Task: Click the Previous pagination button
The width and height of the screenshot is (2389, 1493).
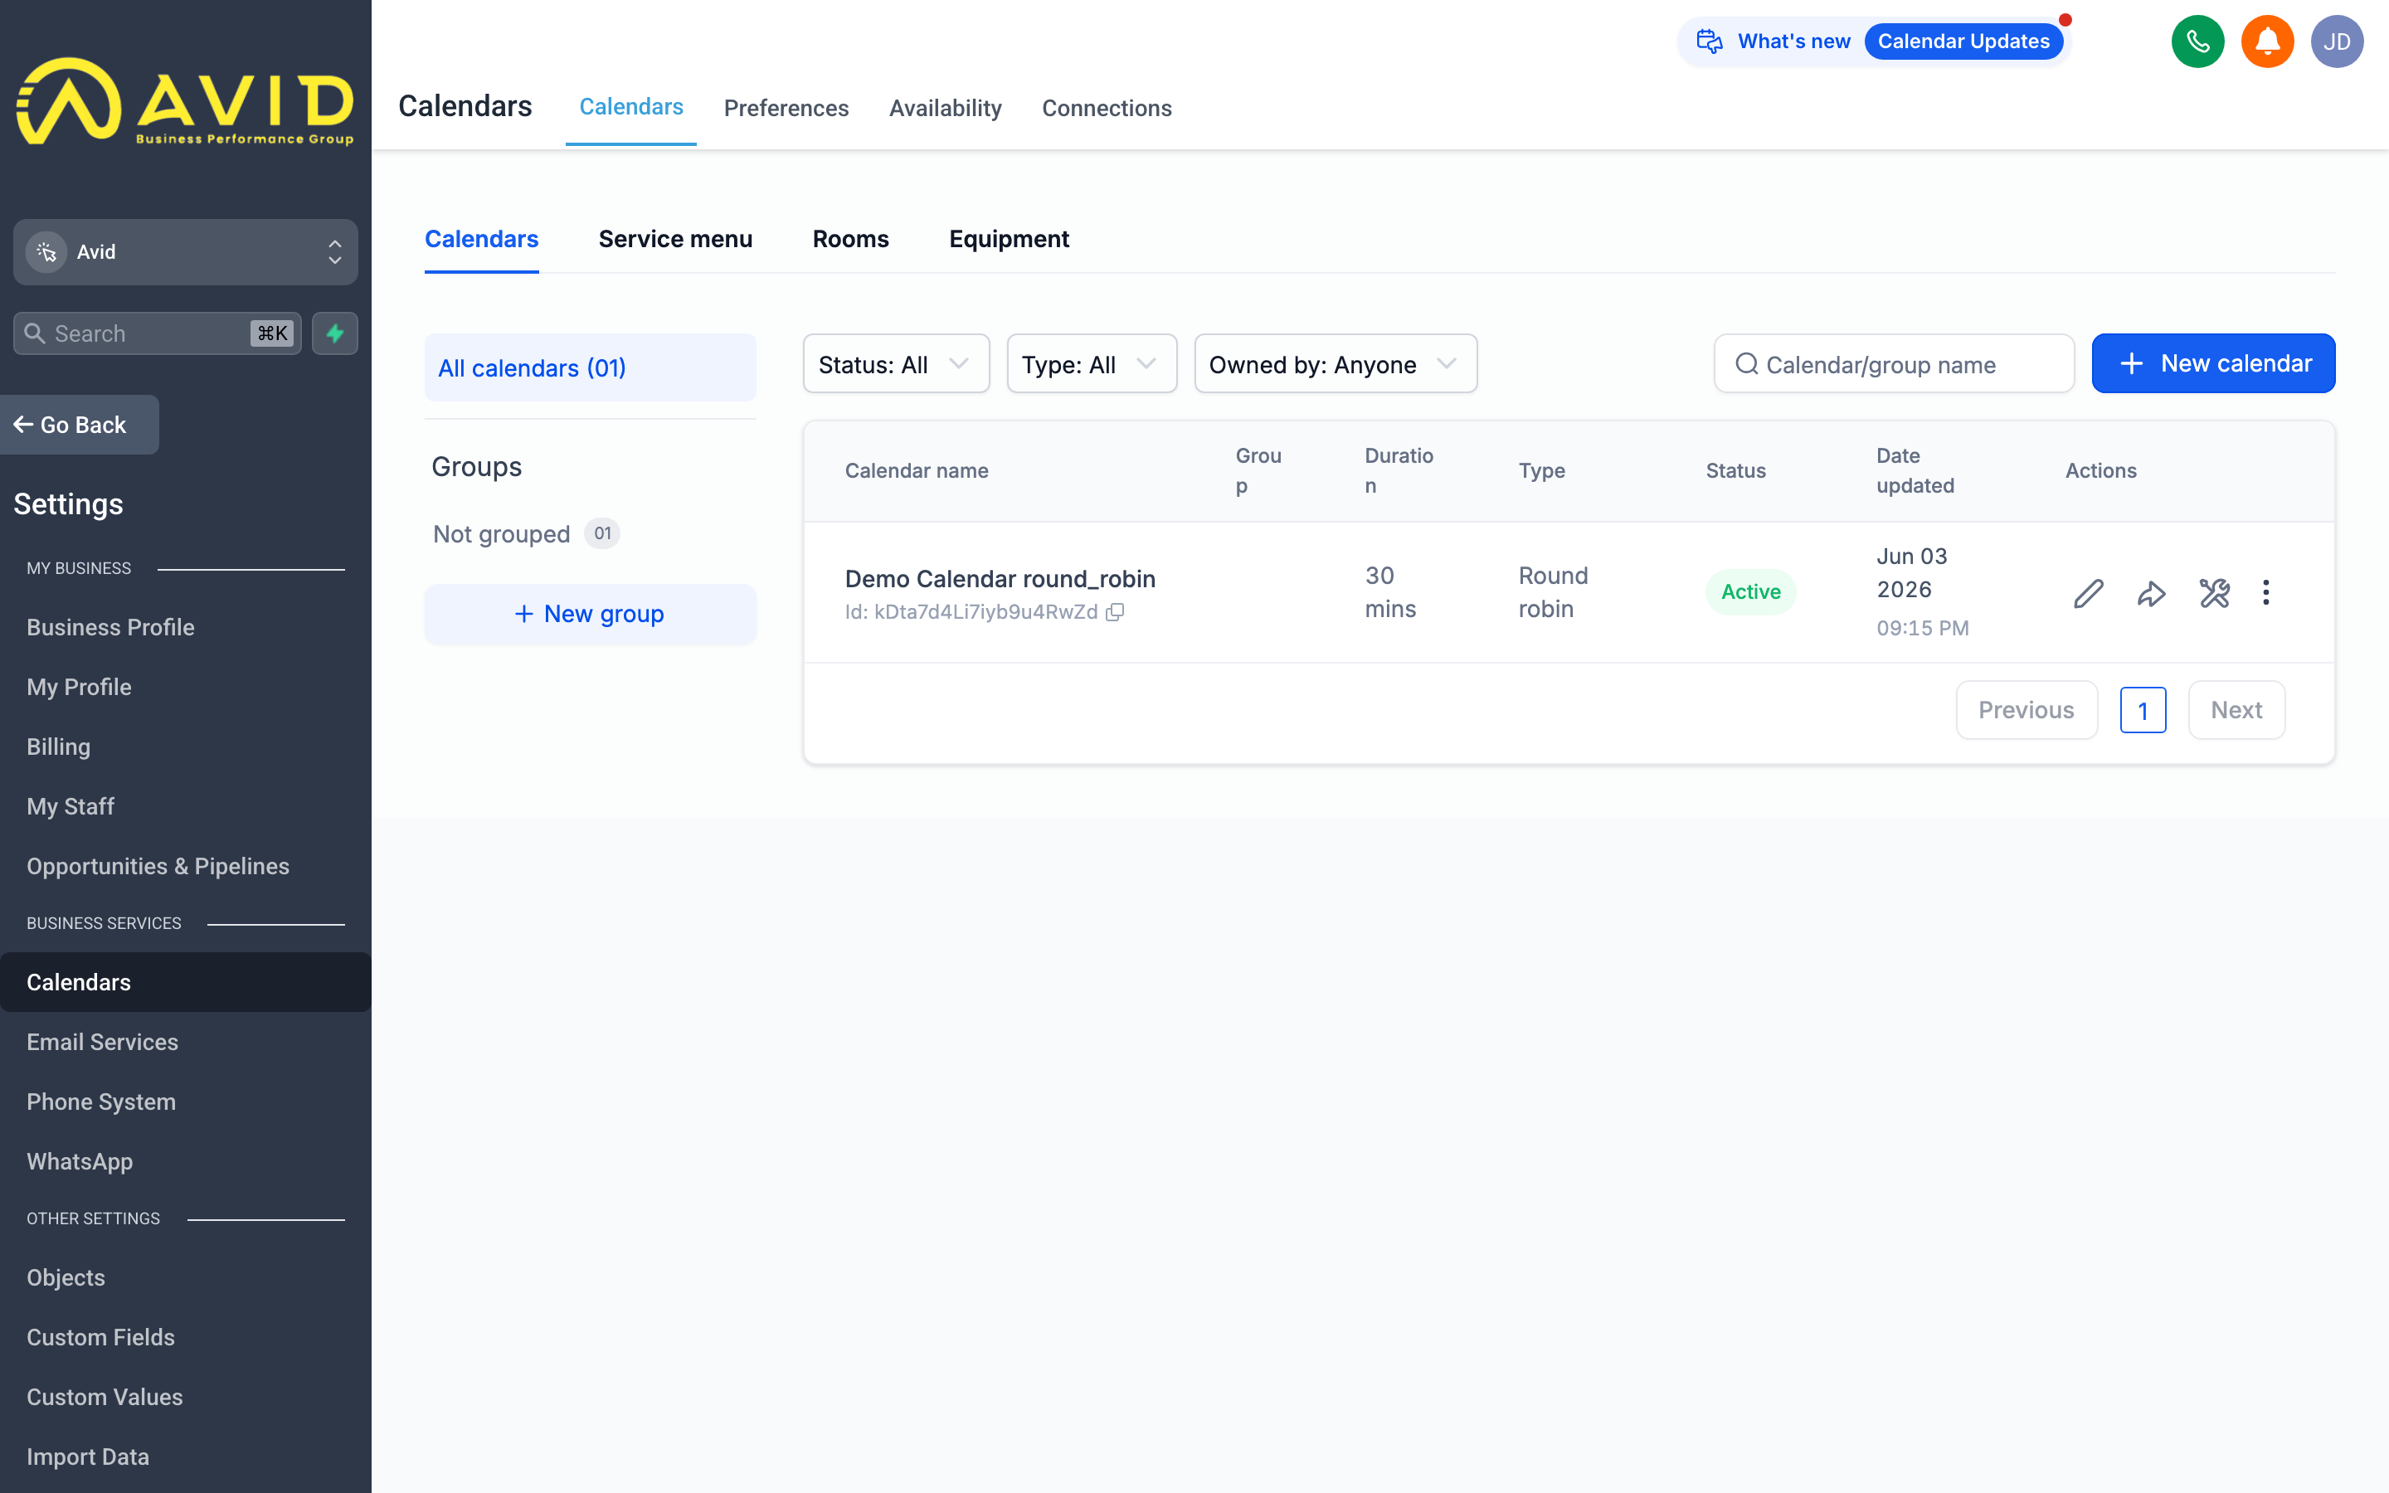Action: click(2026, 710)
